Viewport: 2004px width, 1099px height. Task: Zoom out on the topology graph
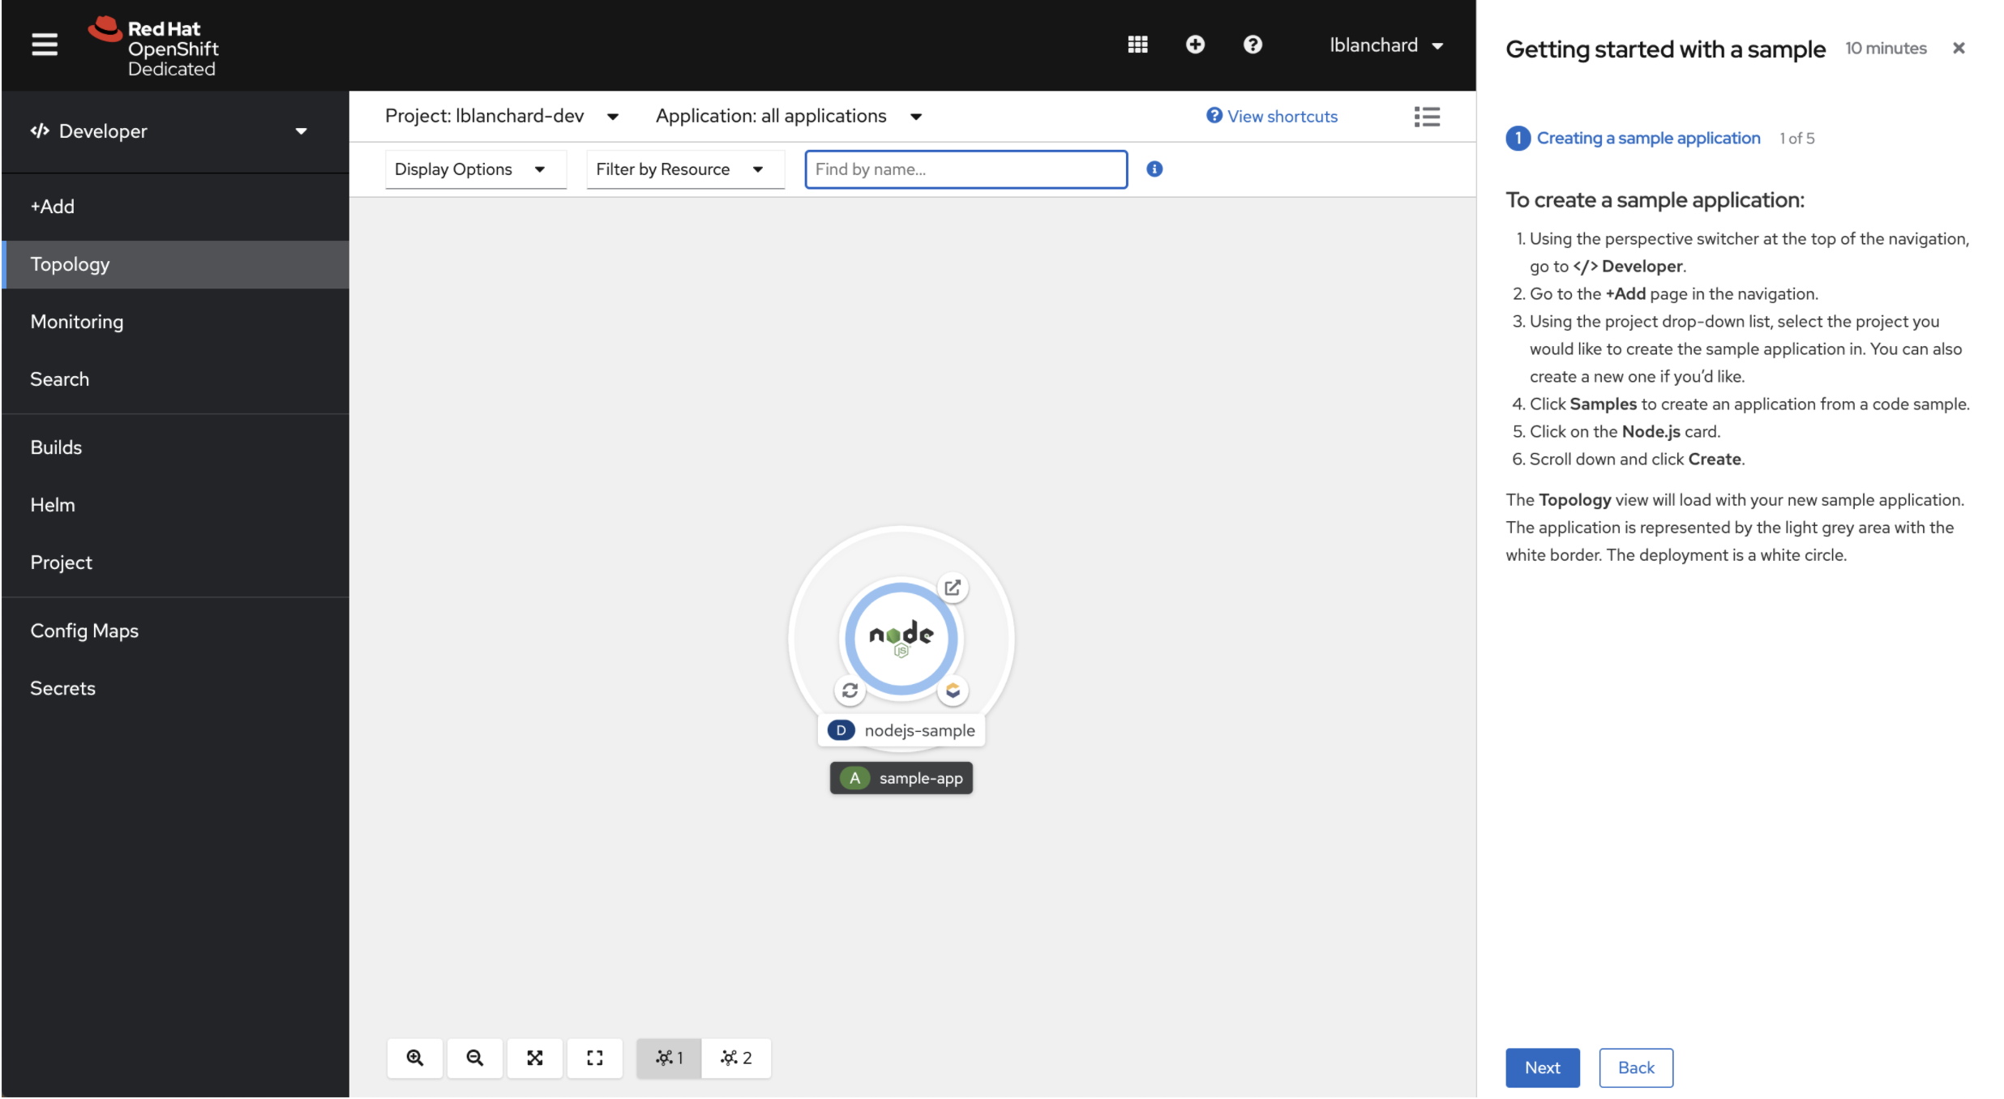[x=475, y=1058]
